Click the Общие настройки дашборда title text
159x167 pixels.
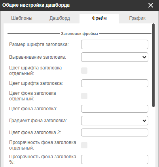[36, 5]
